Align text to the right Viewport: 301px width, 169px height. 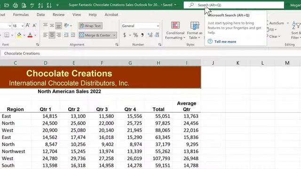tap(58, 35)
